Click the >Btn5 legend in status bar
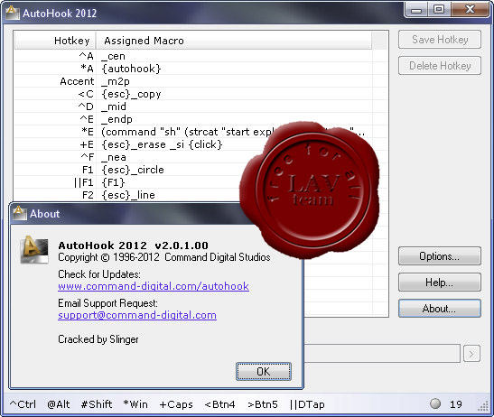The width and height of the screenshot is (494, 417). click(263, 404)
